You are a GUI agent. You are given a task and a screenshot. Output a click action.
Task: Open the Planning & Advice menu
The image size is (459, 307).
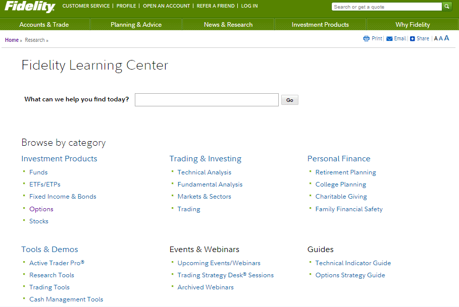(x=136, y=25)
